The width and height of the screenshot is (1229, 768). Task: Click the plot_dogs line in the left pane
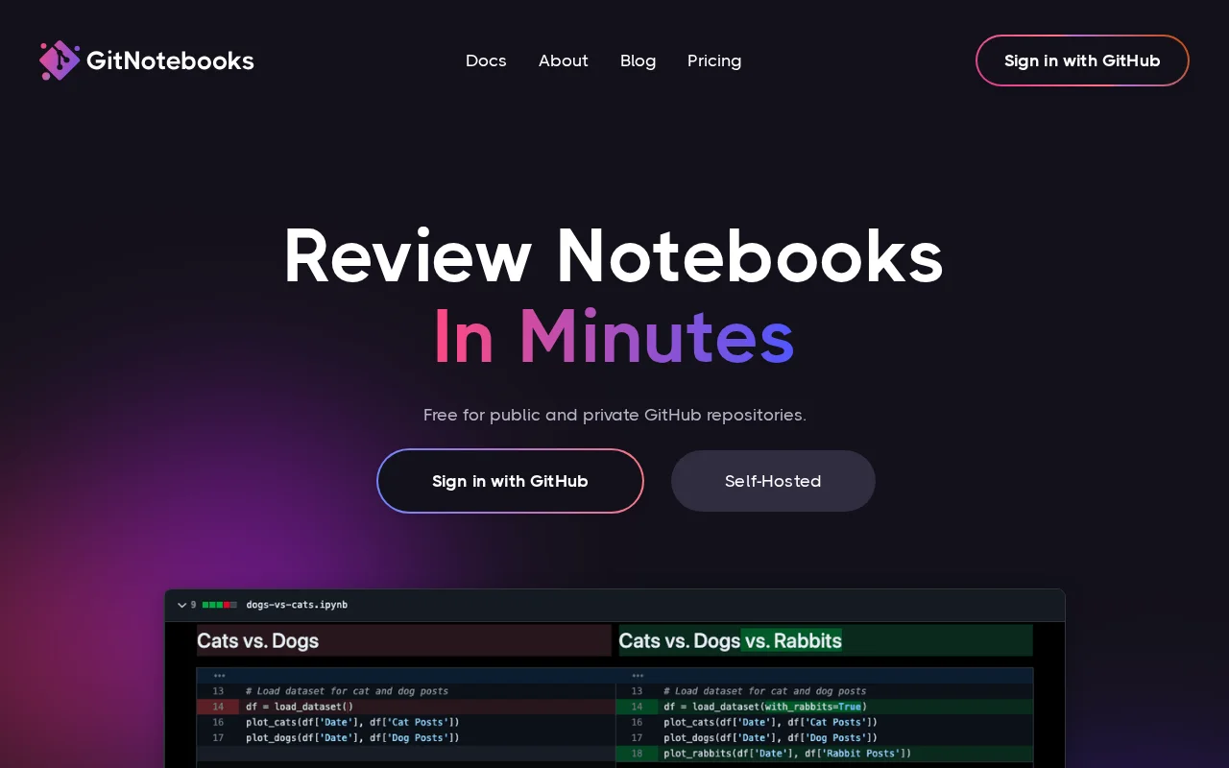(352, 737)
